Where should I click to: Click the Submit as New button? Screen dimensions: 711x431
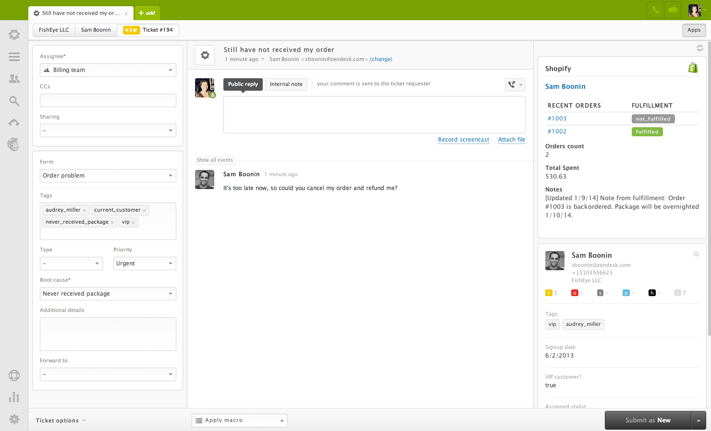pos(648,420)
